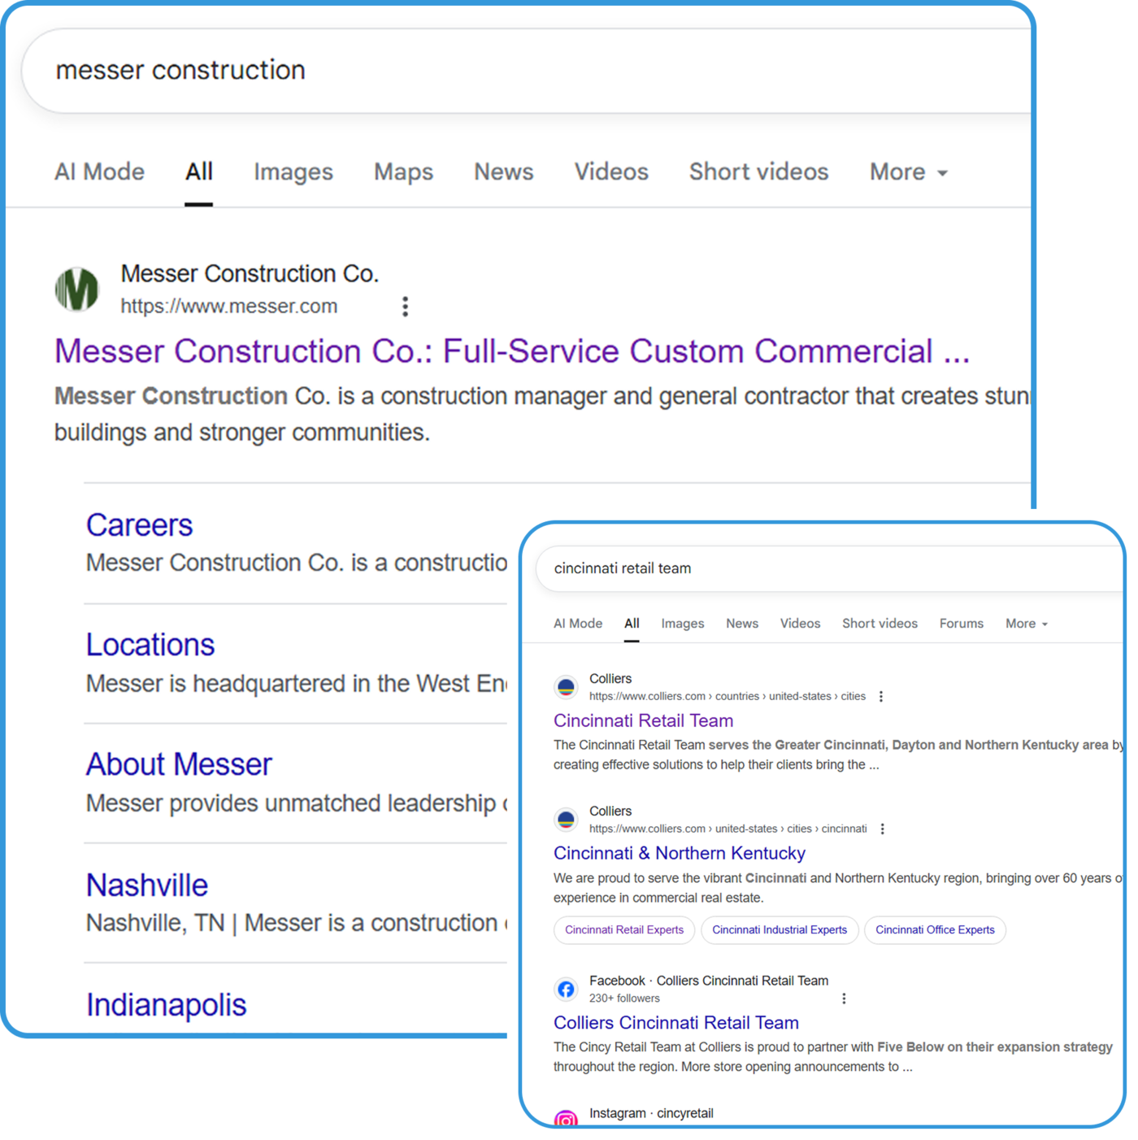Click Colliers favicon on Cincinnati & Northern Kentucky result
This screenshot has width=1138, height=1140.
coord(567,820)
